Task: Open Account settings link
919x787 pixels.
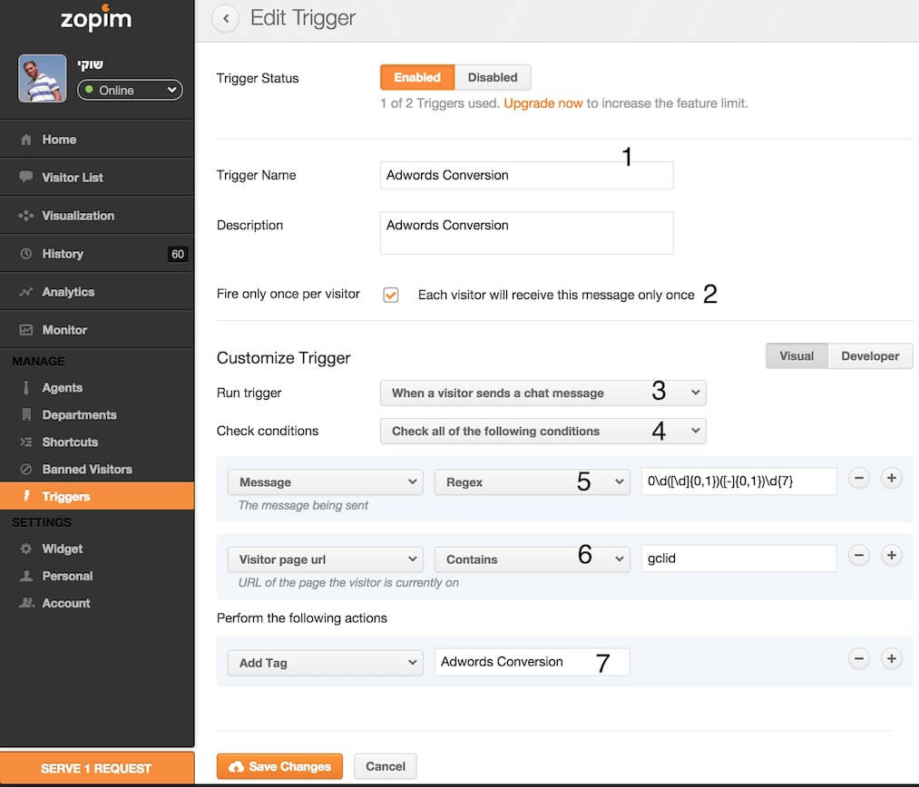Action: 97,603
